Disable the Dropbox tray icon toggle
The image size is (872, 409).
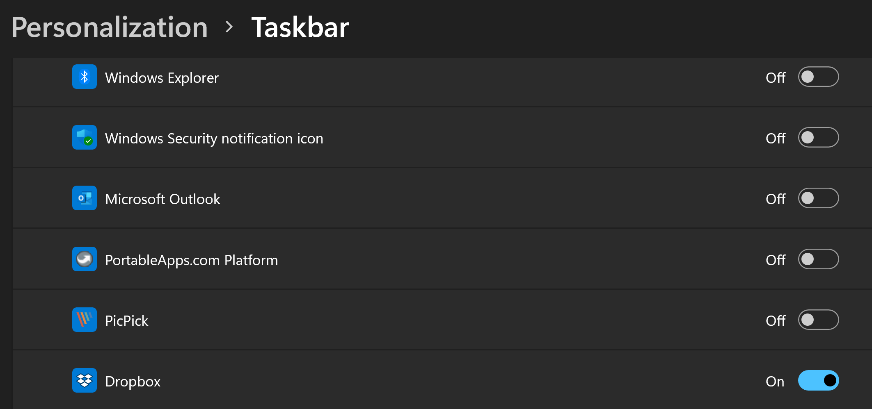[818, 380]
